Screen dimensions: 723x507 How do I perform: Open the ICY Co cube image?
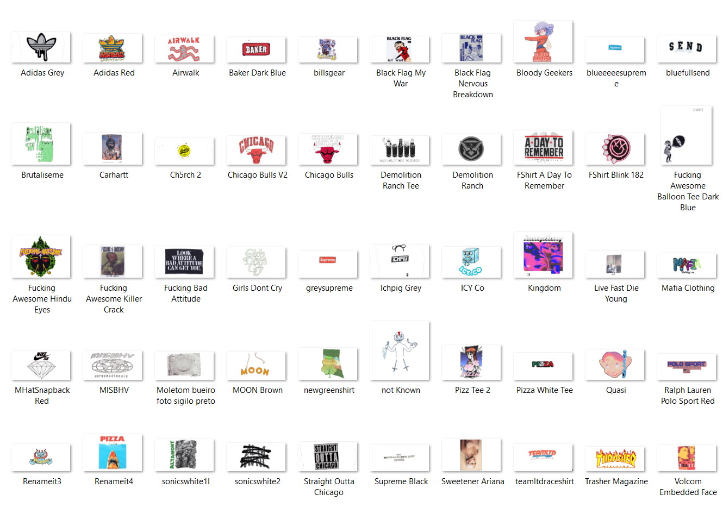471,261
